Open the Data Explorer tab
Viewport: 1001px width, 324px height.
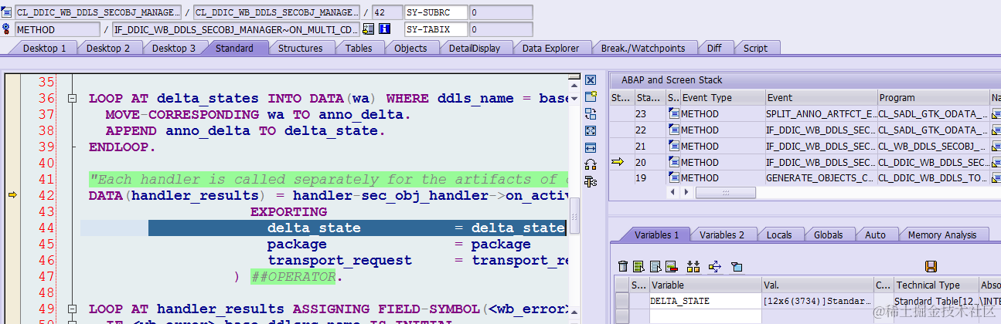pos(550,48)
